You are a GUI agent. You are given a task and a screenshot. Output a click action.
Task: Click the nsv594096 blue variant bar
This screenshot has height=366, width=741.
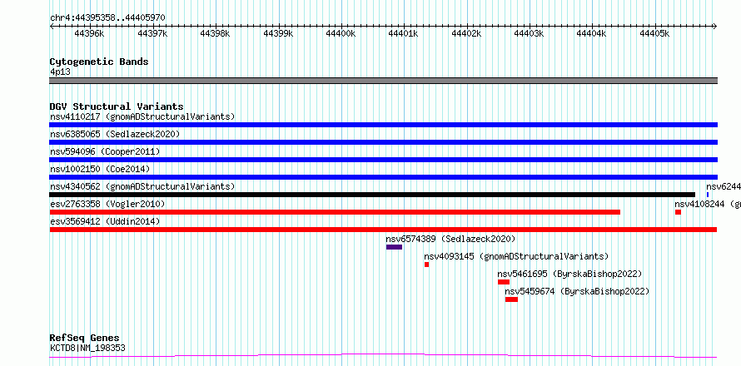(383, 160)
